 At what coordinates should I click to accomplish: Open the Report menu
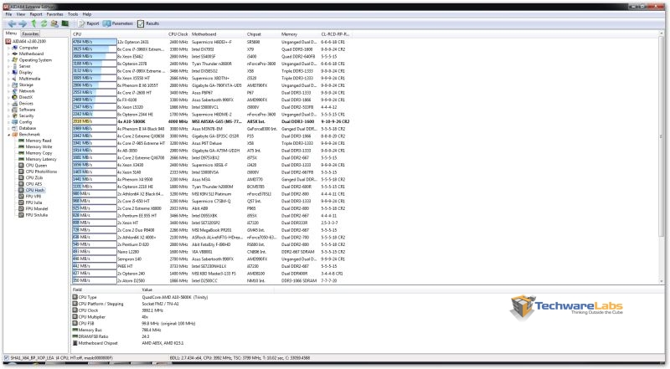[36, 14]
